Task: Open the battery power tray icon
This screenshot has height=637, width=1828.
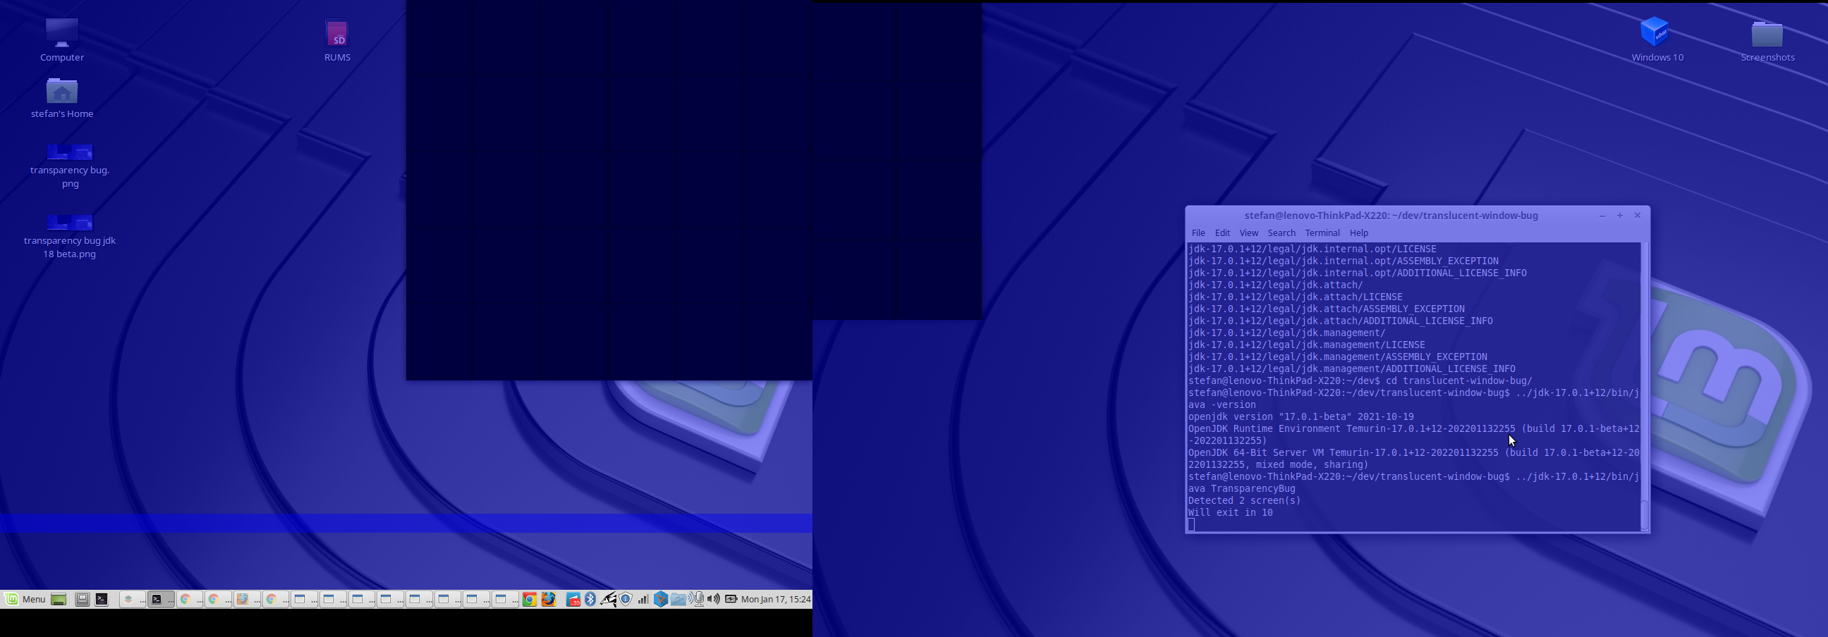Action: pyautogui.click(x=730, y=600)
